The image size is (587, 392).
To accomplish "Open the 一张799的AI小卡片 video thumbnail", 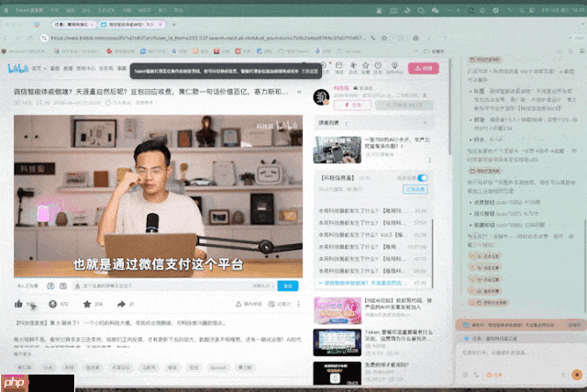I will point(337,150).
